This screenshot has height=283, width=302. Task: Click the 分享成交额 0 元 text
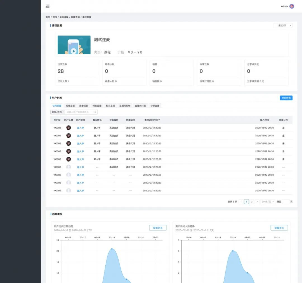256,81
